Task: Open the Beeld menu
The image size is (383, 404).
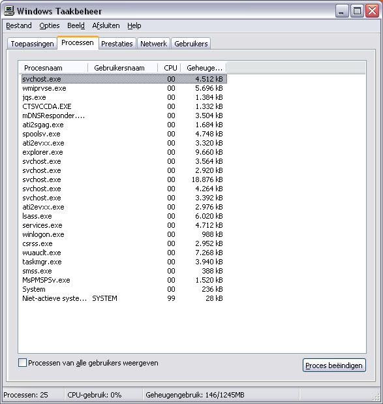Action: pos(76,25)
